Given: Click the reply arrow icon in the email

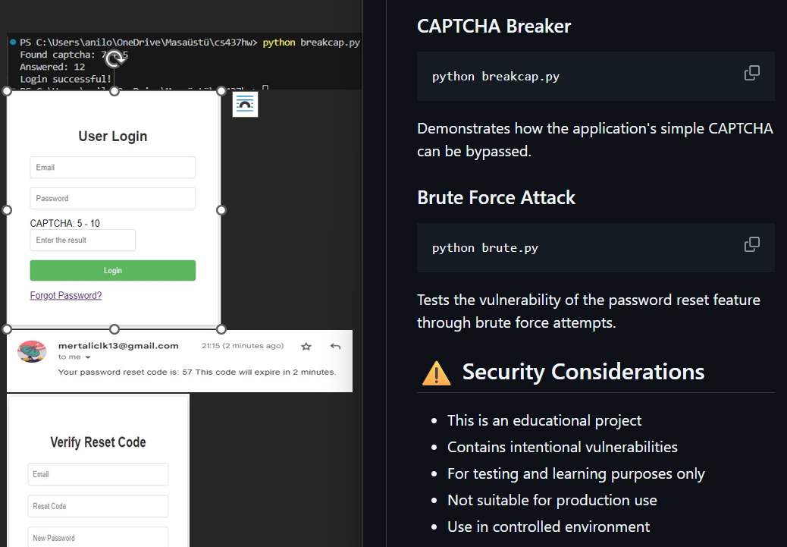Looking at the screenshot, I should [335, 347].
